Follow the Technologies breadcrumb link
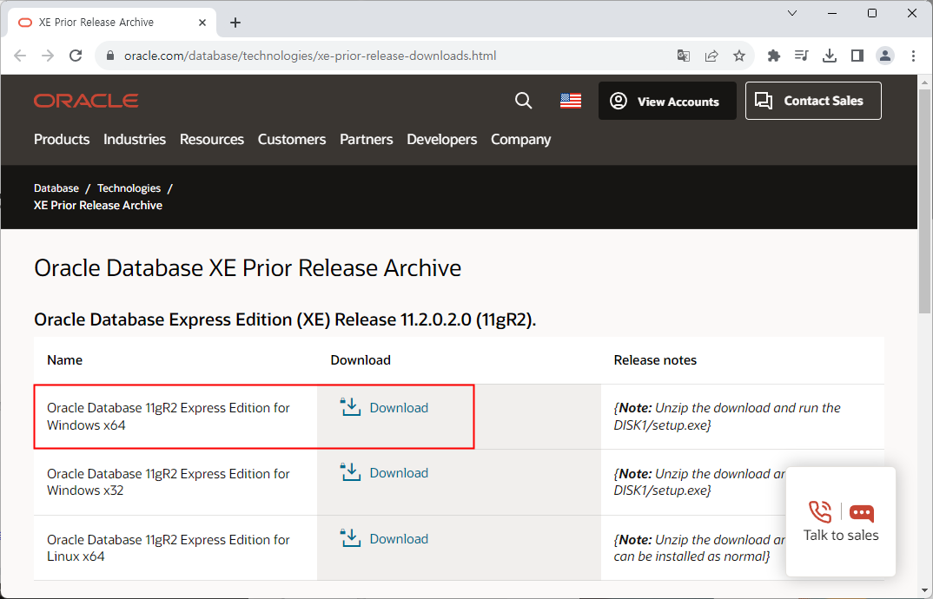Screen dimensions: 933x599 click(129, 188)
